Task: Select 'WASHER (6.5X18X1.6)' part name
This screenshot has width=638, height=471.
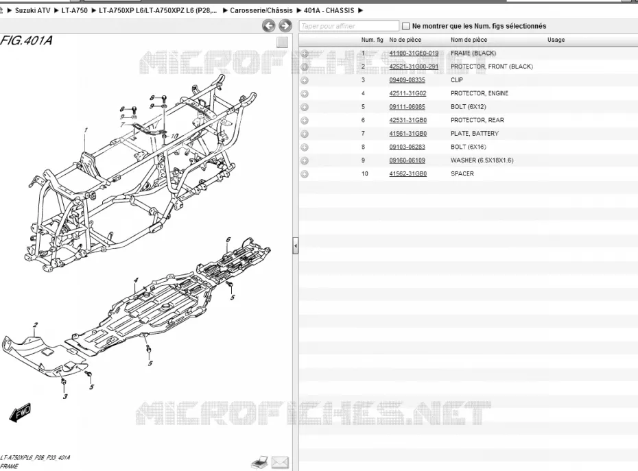Action: pos(482,160)
